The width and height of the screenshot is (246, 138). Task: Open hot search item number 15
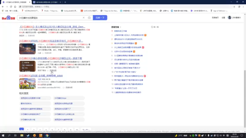coord(128,93)
